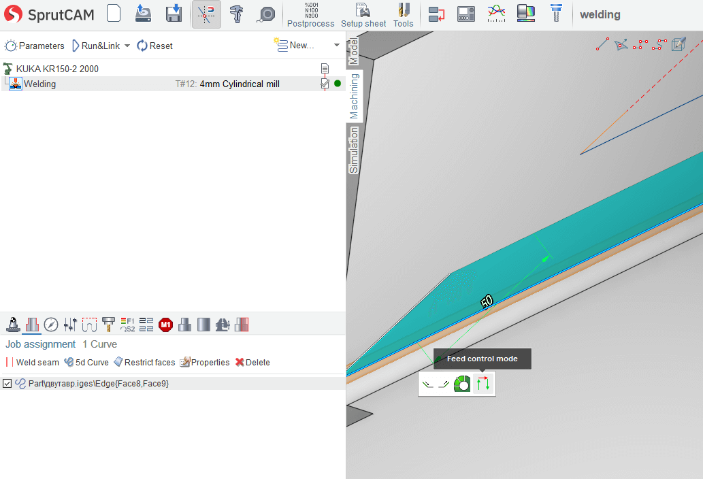The image size is (703, 479).
Task: Expand the Run&Link dropdown arrow
Action: [x=127, y=46]
